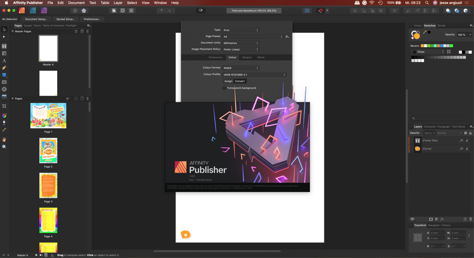Screen dimensions: 474x258
Task: Toggle visibility of Frame Text layer
Action: click(x=467, y=141)
